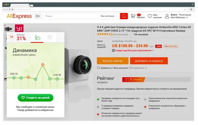The width and height of the screenshot is (198, 125).
Task: Open the 'Все категории' dropdown
Action: 109,16
